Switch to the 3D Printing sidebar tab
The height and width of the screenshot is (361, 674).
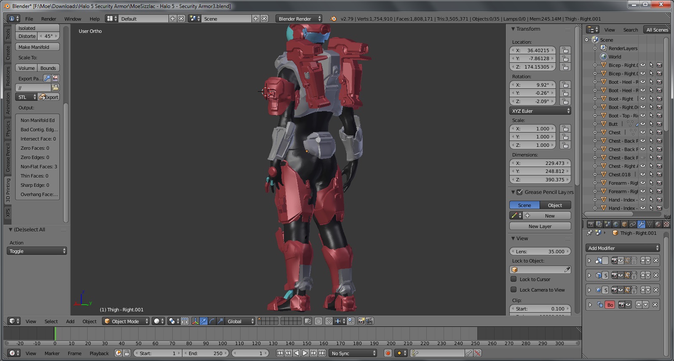(8, 190)
